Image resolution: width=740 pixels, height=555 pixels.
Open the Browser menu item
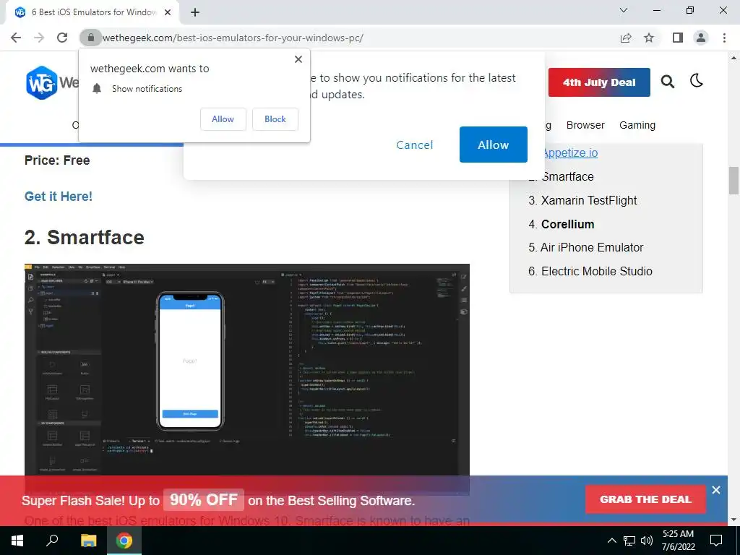coord(585,125)
